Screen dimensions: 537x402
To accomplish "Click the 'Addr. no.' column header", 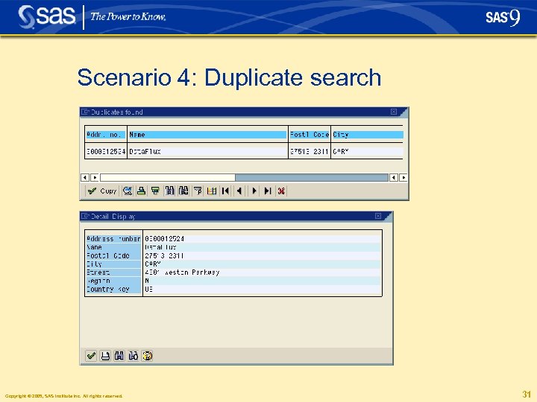I will 106,135.
